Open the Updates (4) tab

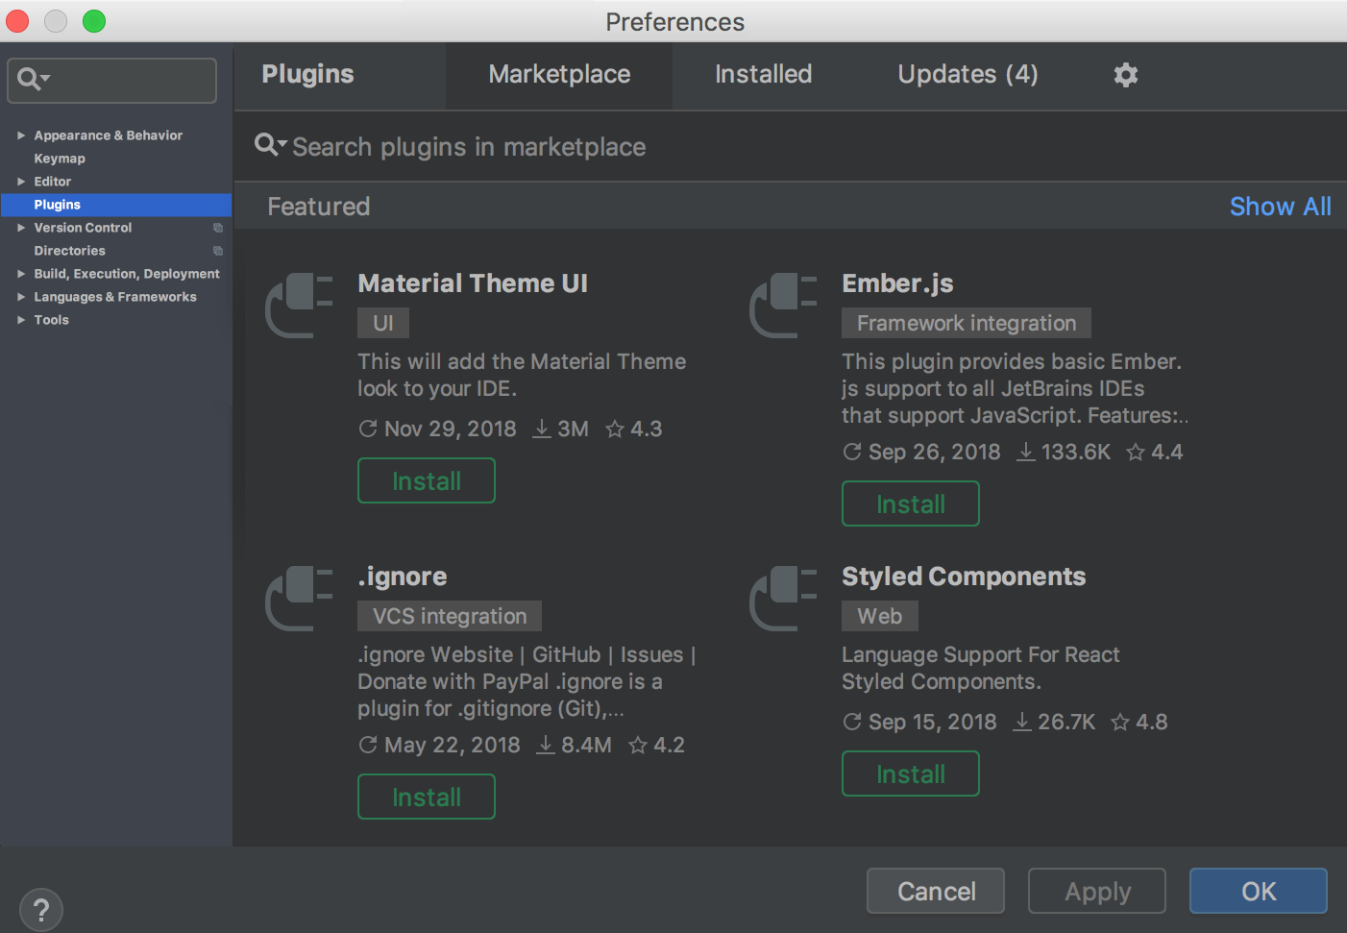click(967, 75)
